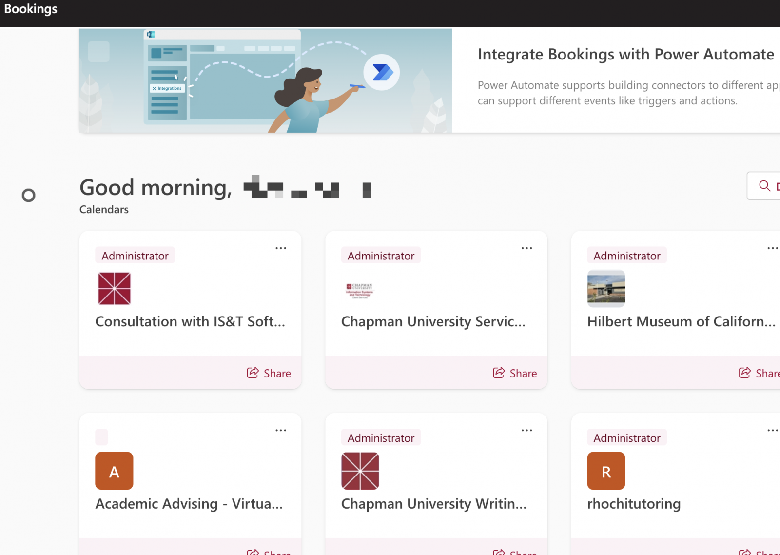Screen dimensions: 780x555
Task: Click the rhochitutoring 'R' avatar icon
Action: 606,471
